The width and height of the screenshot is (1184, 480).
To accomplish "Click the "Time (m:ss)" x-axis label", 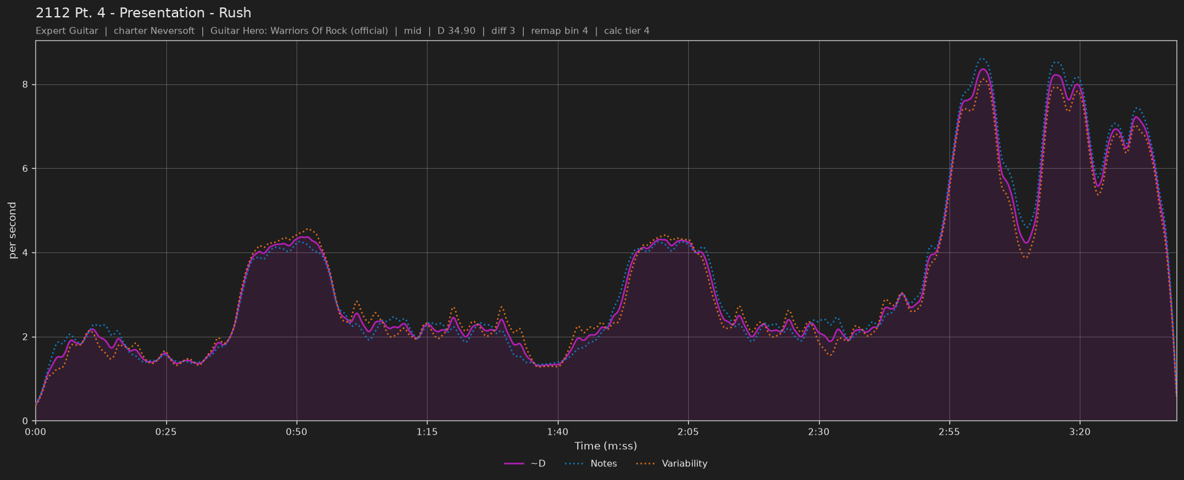I will (606, 446).
